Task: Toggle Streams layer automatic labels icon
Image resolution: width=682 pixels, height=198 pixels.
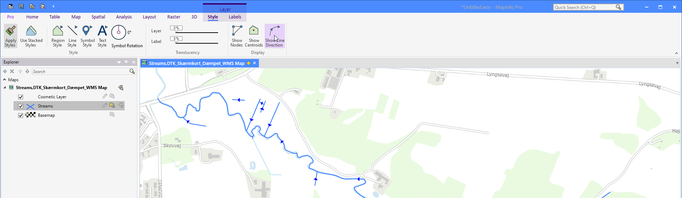Action: click(x=121, y=105)
